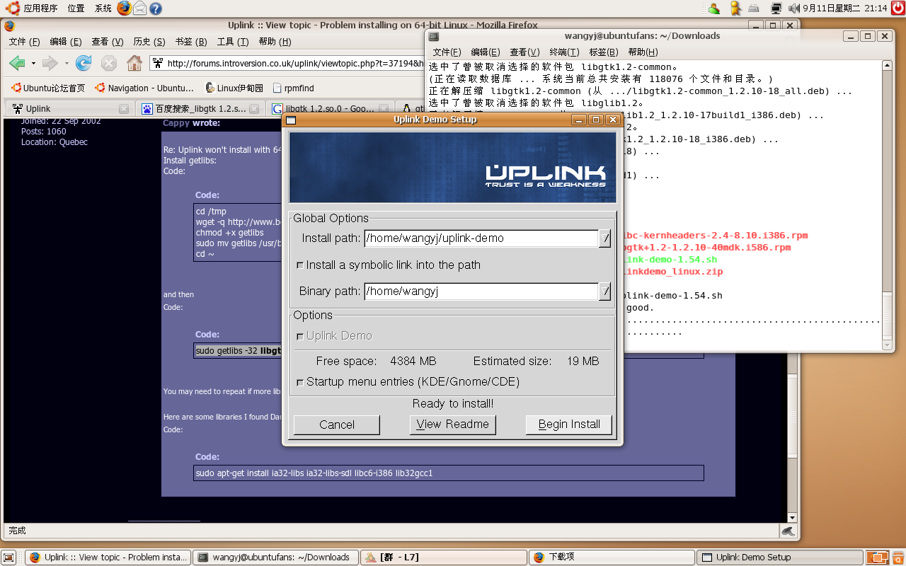Close the Uplink browser tab
The height and width of the screenshot is (566, 906).
124,109
